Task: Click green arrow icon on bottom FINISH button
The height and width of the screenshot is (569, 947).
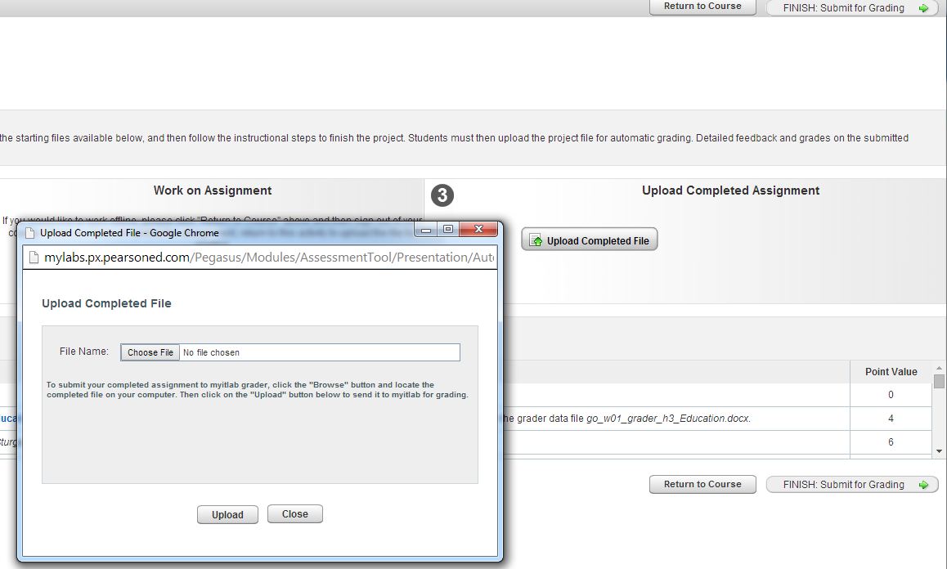Action: coord(923,485)
